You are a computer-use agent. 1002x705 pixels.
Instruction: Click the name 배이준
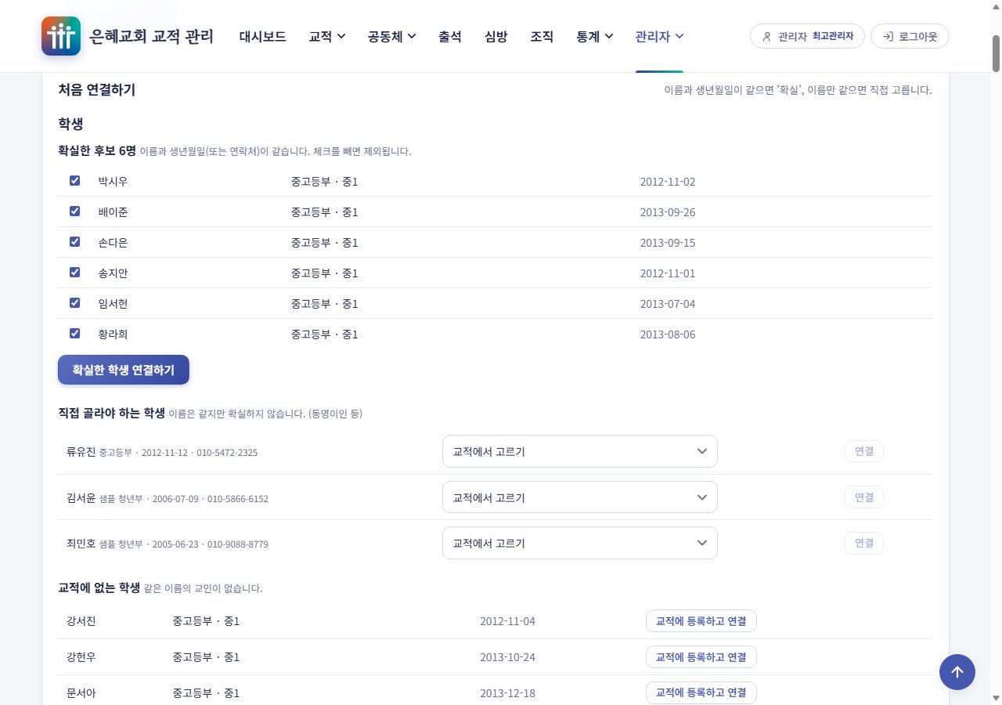pyautogui.click(x=113, y=212)
